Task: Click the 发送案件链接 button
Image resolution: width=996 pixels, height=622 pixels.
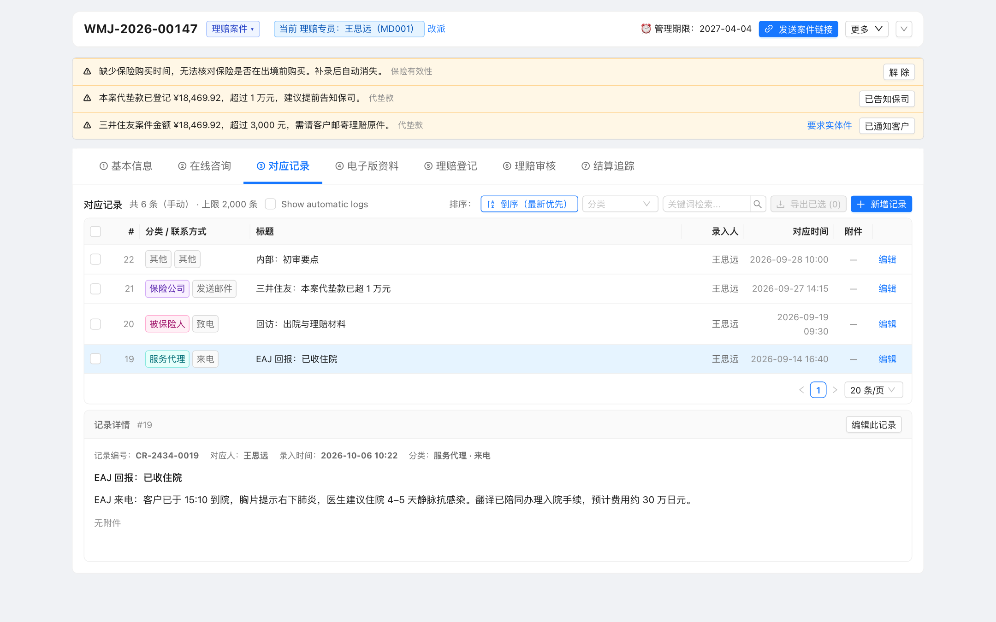Action: pos(798,29)
